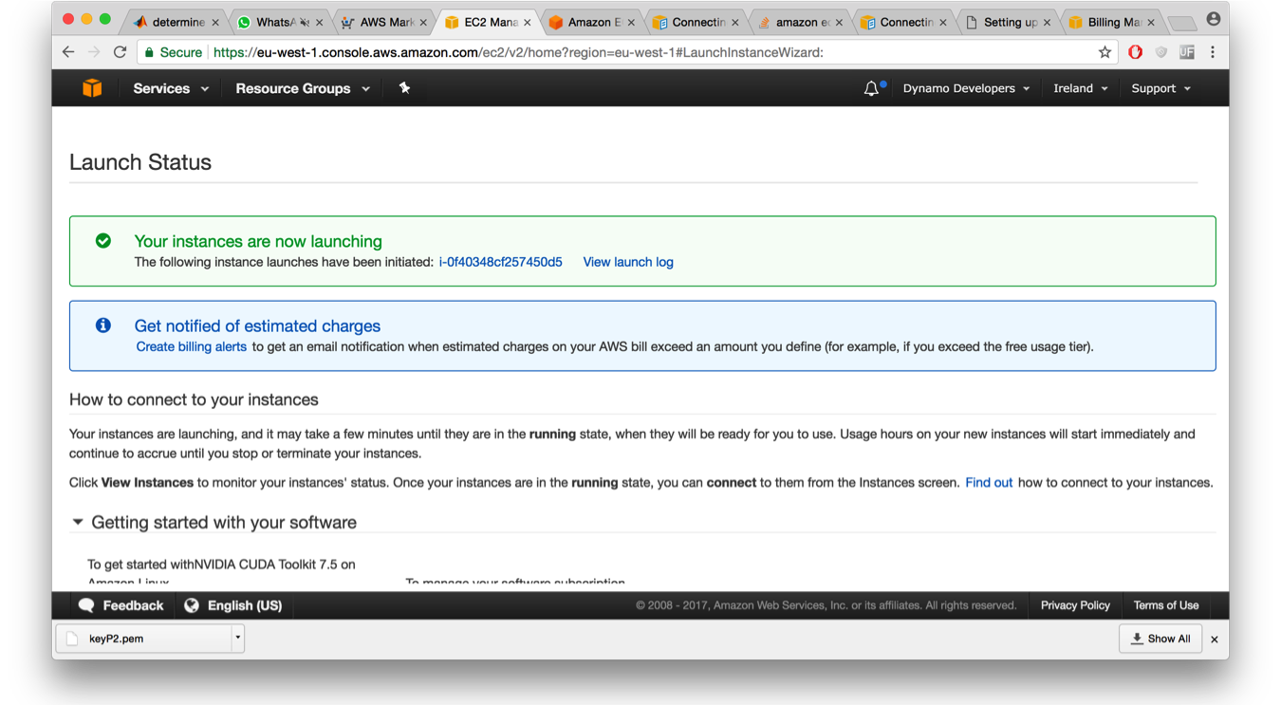Open keyP2.pem download options arrow

pyautogui.click(x=238, y=639)
